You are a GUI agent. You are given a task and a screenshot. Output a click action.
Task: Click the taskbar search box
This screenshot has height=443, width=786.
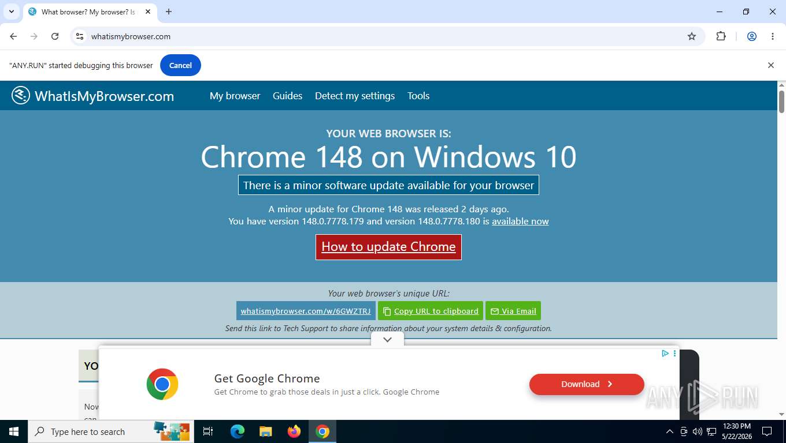[110, 431]
